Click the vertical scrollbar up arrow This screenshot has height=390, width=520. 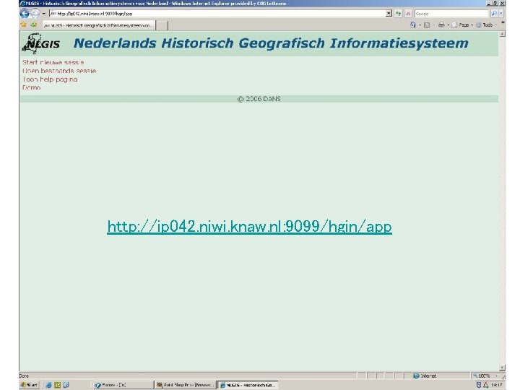pos(502,34)
